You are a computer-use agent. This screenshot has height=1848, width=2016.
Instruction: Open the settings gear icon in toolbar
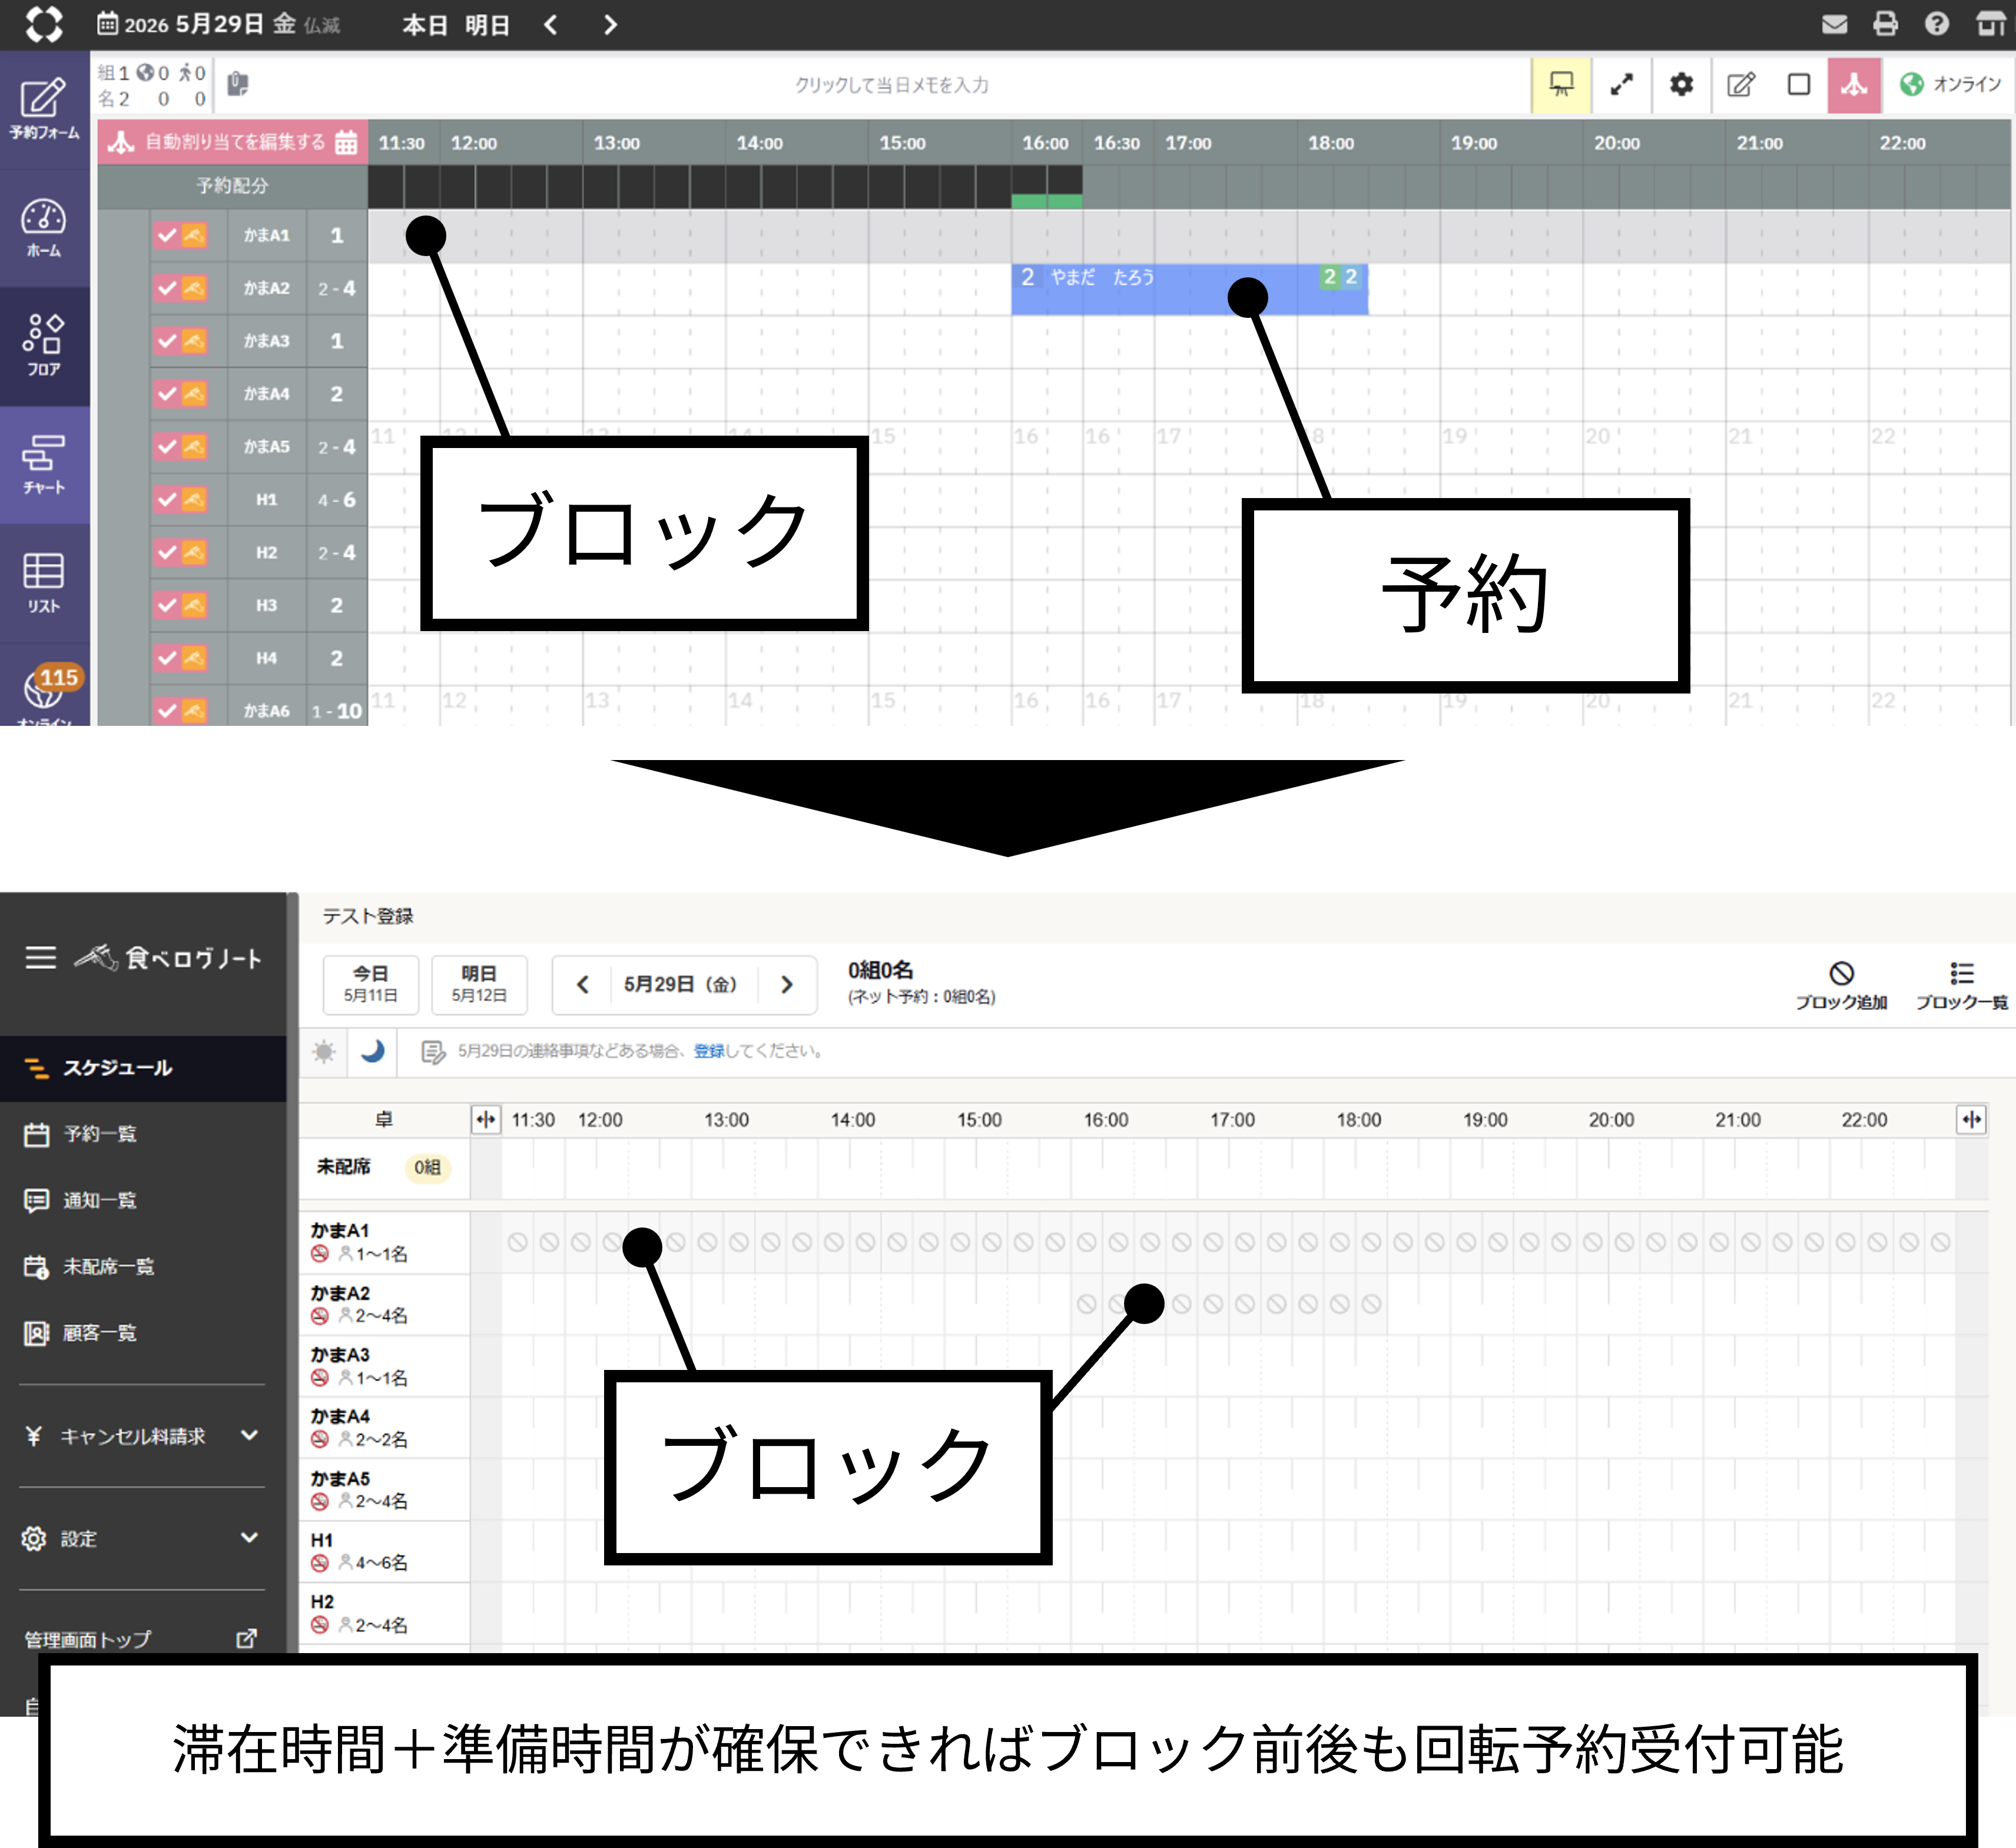[1681, 84]
